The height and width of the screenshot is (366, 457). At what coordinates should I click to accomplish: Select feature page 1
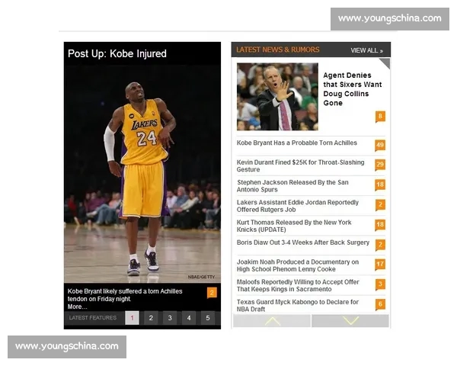pos(132,318)
